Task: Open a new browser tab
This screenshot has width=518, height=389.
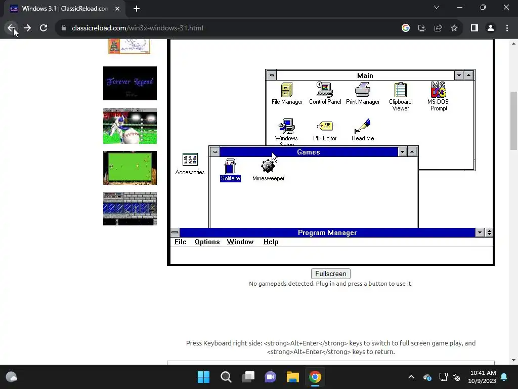Action: tap(137, 9)
